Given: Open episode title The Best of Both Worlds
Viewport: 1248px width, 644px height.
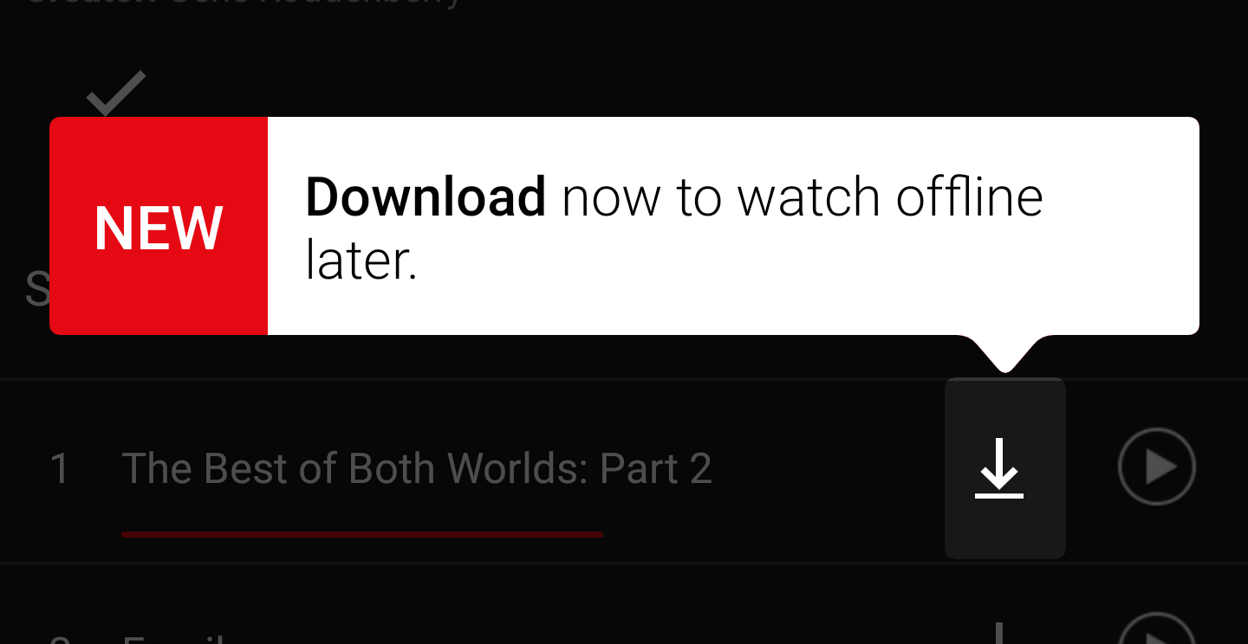Looking at the screenshot, I should tap(417, 468).
